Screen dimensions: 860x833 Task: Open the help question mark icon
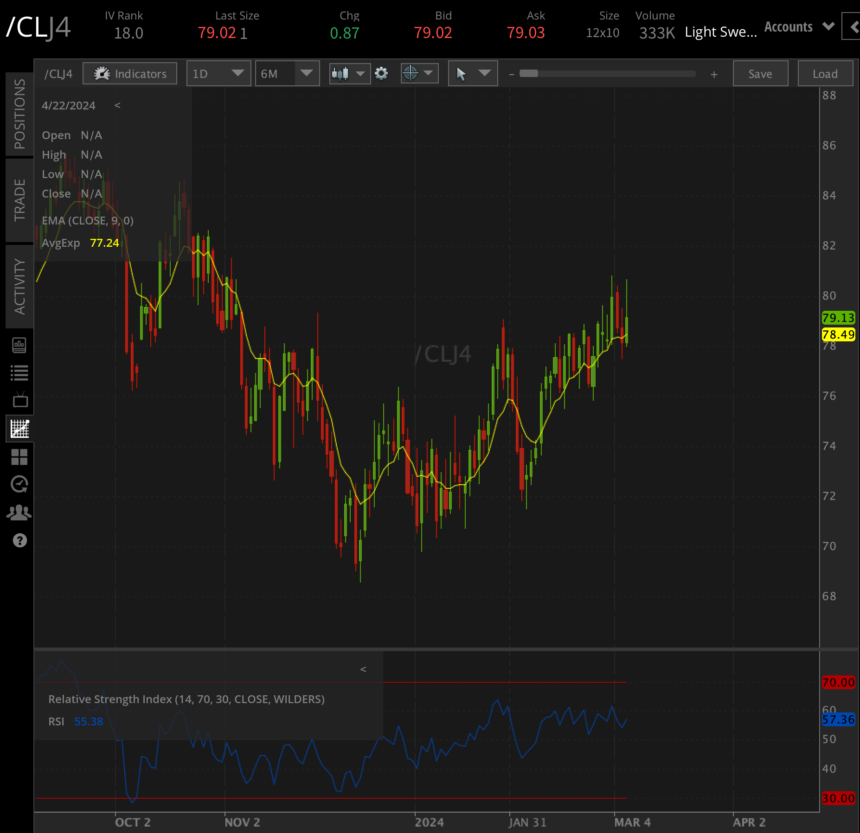click(x=20, y=540)
